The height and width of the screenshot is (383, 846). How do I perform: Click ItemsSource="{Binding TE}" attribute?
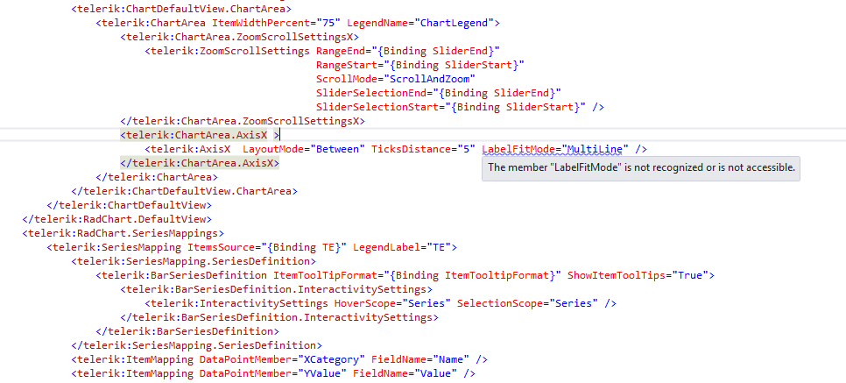click(267, 247)
